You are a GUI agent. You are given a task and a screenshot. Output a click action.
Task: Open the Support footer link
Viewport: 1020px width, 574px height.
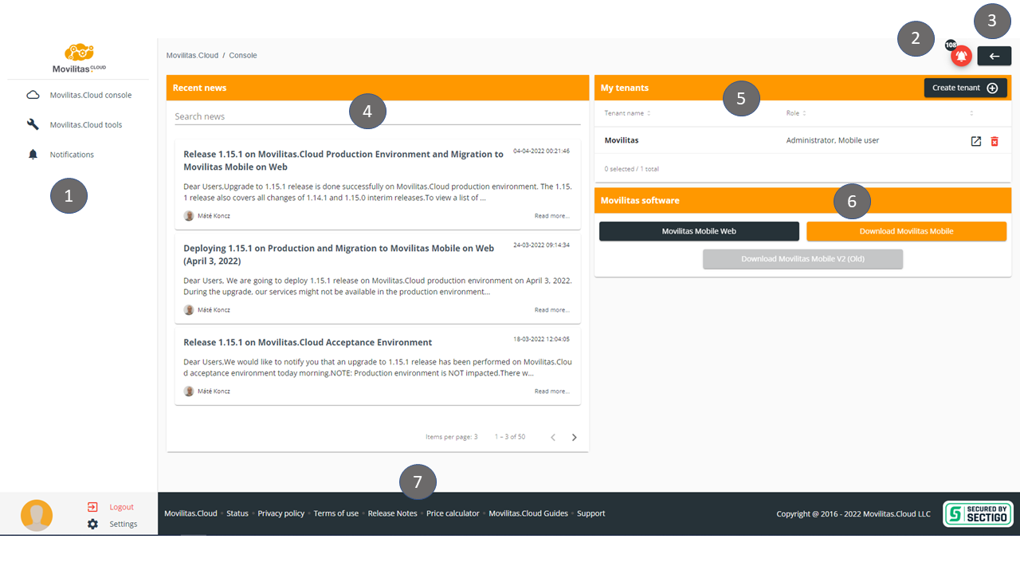click(x=591, y=513)
